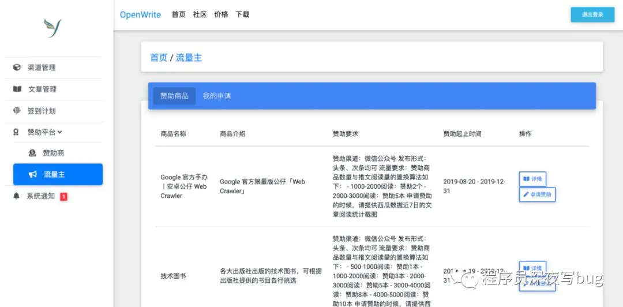623x307 pixels.
Task: Click the 赞助要求 column header
Action: tap(346, 134)
